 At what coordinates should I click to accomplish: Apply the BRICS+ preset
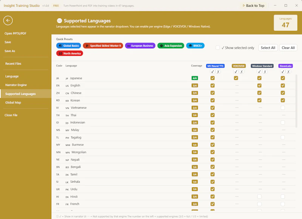[x=195, y=46]
